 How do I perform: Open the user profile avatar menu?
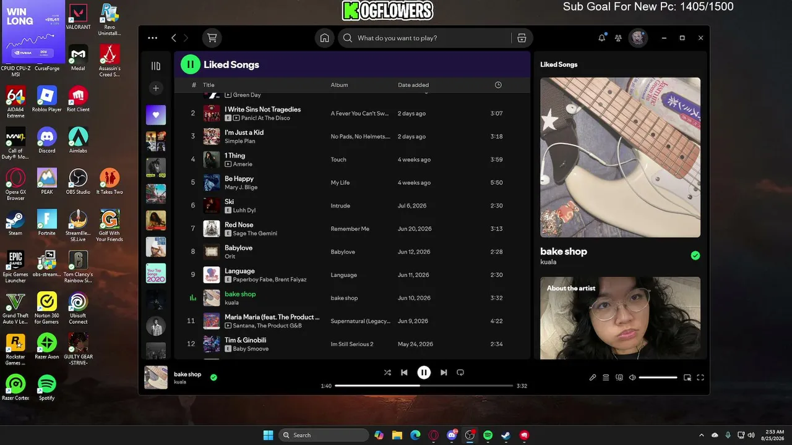638,38
